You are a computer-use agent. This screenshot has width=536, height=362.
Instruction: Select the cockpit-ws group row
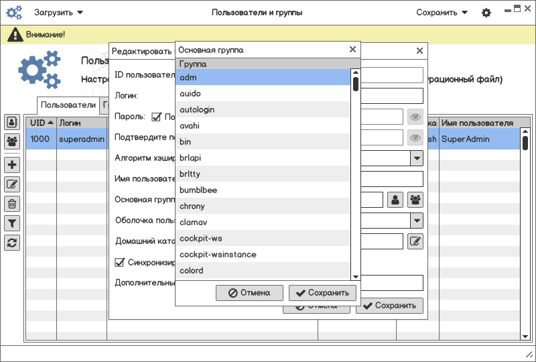point(263,238)
